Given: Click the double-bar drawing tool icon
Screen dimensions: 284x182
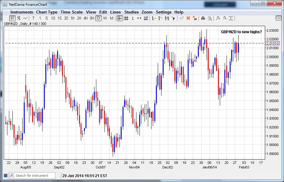Looking at the screenshot, I should tap(167, 18).
